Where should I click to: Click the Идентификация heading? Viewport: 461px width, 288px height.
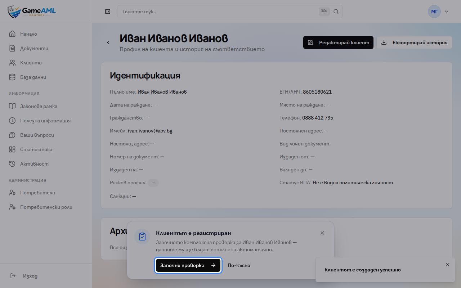pos(145,76)
